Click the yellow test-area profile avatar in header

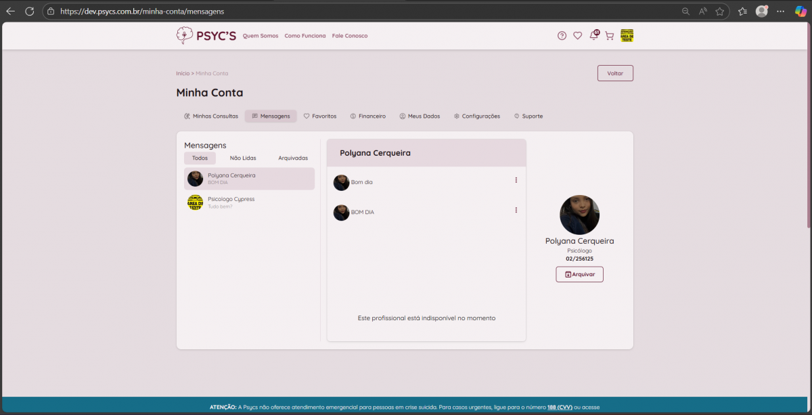627,36
